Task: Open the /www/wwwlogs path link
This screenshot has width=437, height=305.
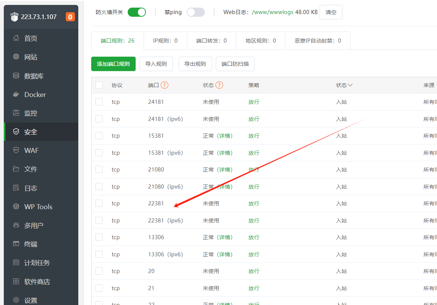Action: point(272,12)
